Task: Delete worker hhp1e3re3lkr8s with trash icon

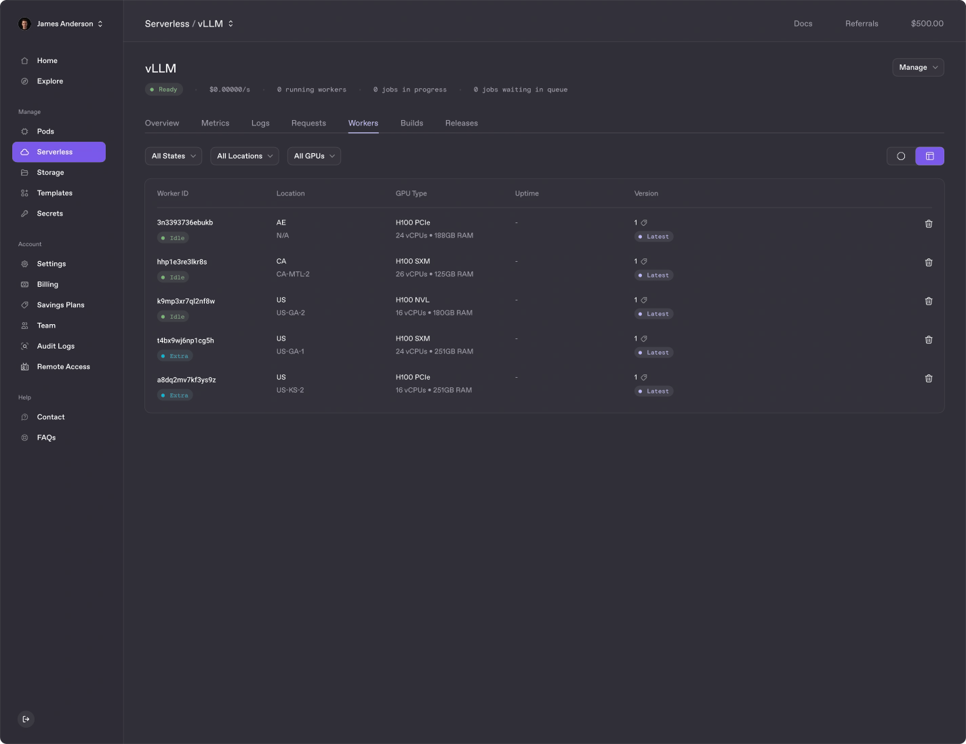Action: point(929,262)
